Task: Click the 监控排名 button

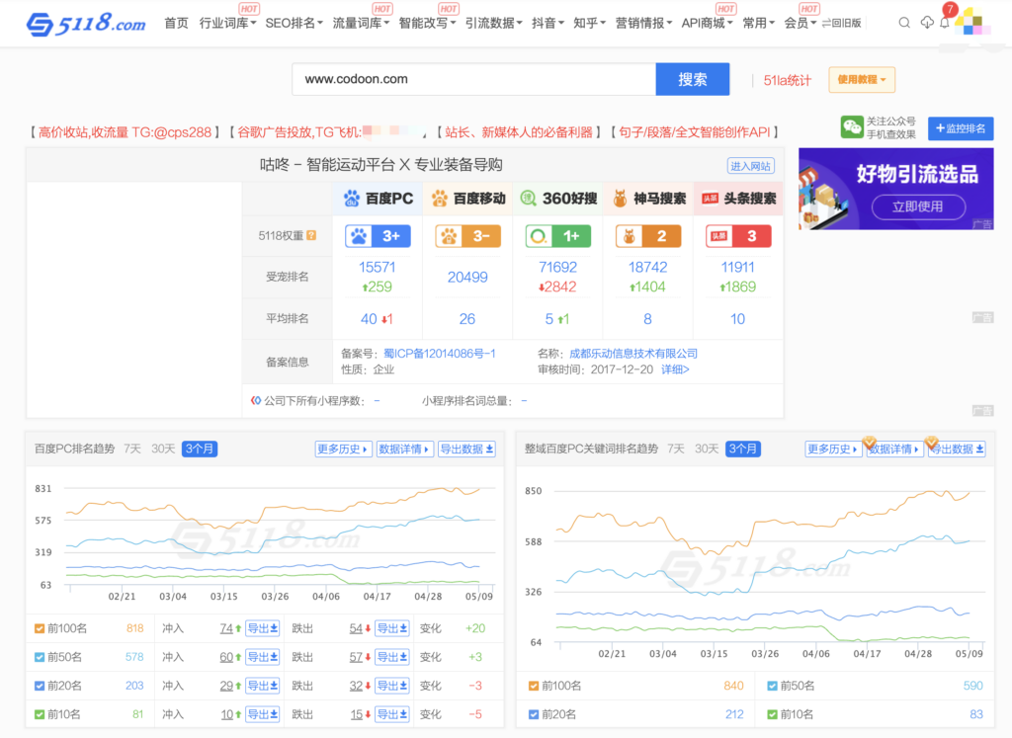Action: (961, 128)
